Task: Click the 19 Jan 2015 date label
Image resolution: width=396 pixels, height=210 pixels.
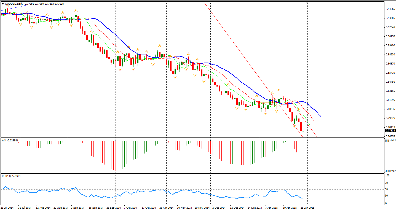Action: tap(290, 208)
